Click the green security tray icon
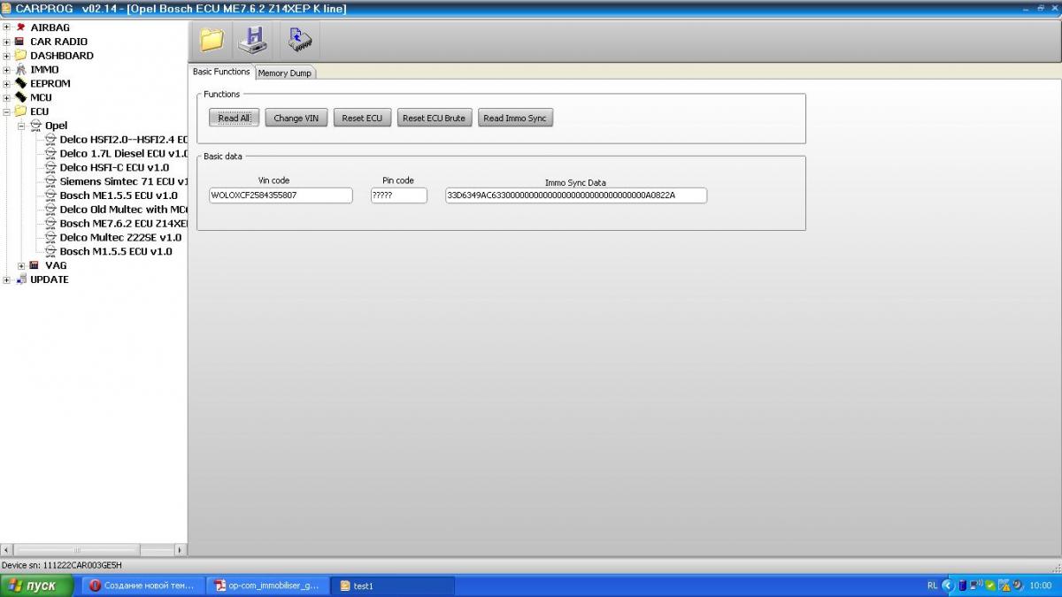The image size is (1062, 597). click(990, 586)
